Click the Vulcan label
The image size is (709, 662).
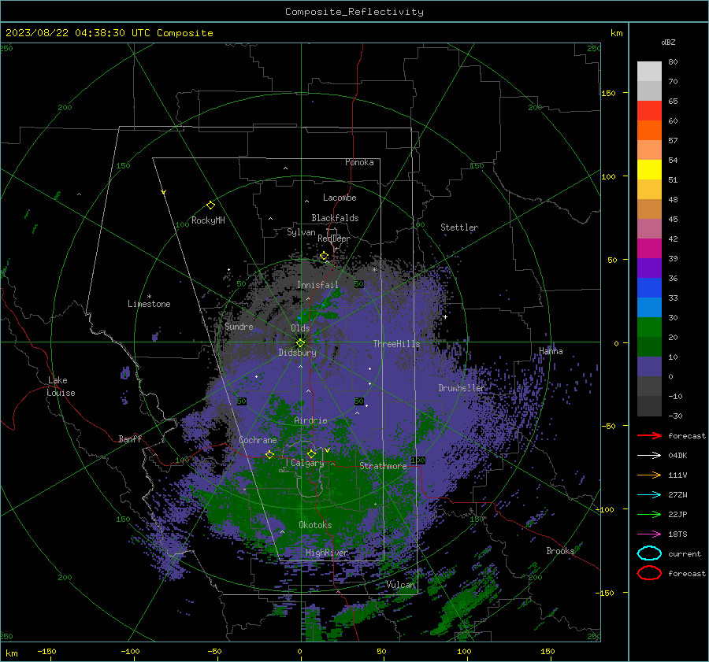point(400,585)
